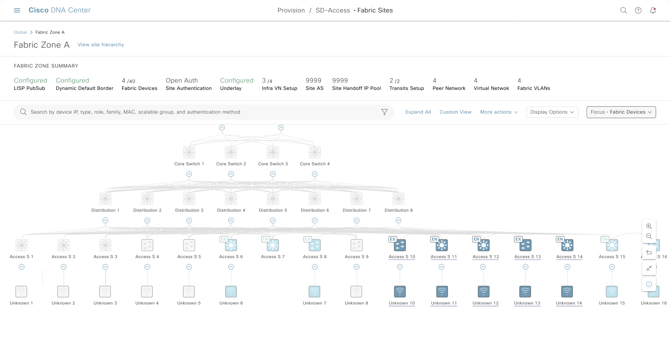The width and height of the screenshot is (670, 348).
Task: Select the Unknown 14 access point icon
Action: [x=567, y=292]
